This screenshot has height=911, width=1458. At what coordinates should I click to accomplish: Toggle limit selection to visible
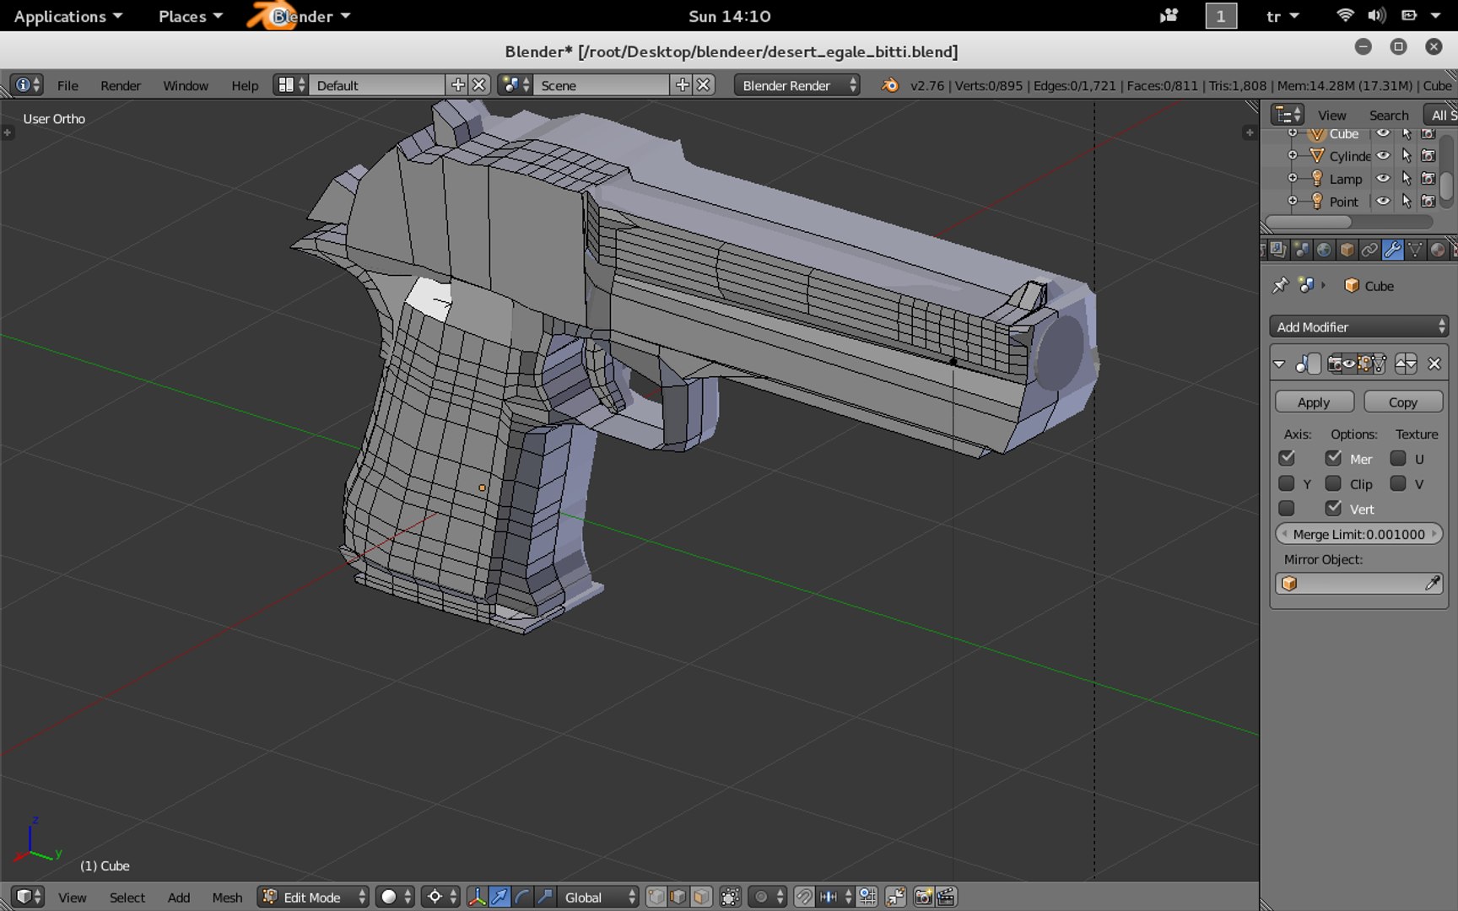[731, 897]
